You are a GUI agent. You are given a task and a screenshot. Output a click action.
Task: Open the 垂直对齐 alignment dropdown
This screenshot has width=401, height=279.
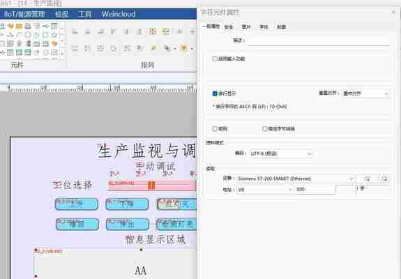366,93
